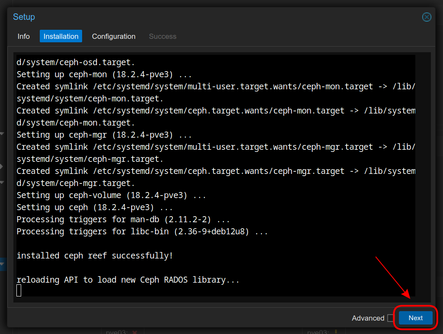The width and height of the screenshot is (443, 334).
Task: Click the white terminal cursor block
Action: [19, 290]
